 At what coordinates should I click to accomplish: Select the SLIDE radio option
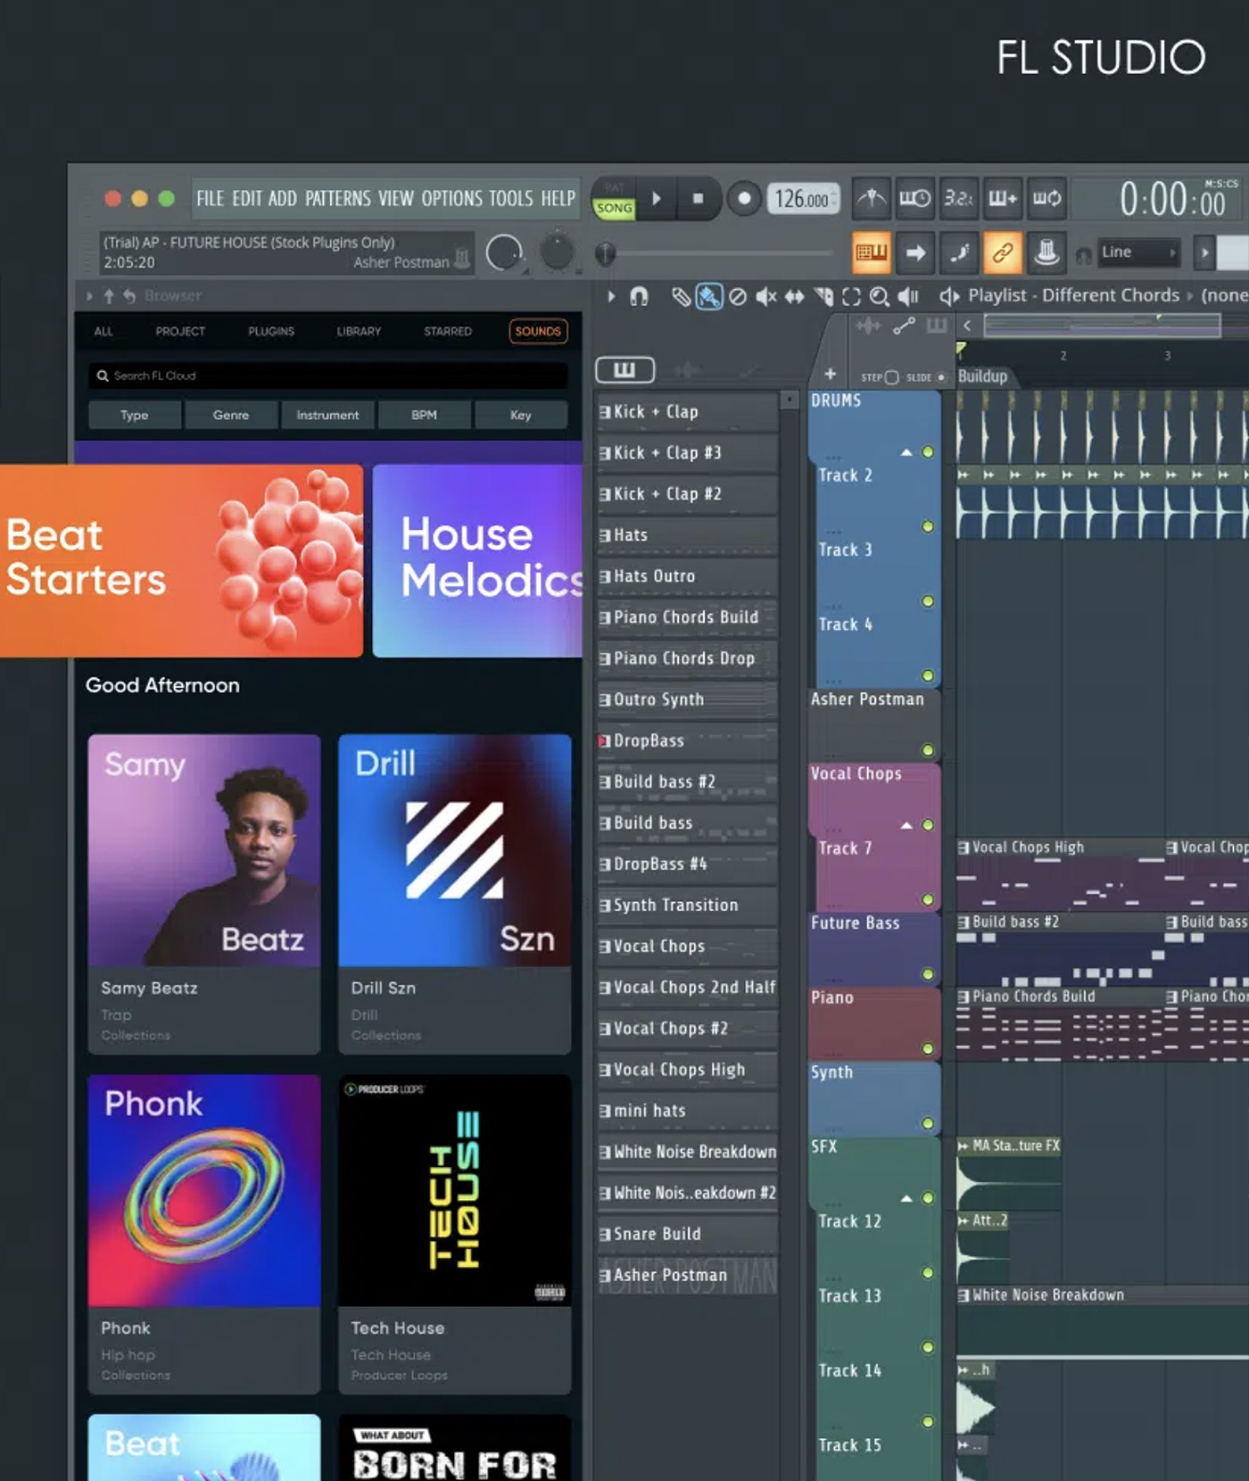pos(940,377)
